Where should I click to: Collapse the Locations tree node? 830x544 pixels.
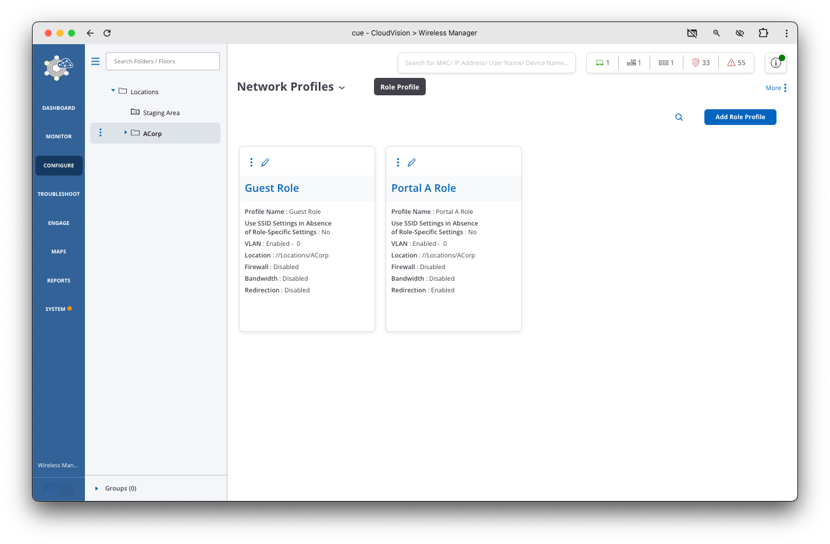[113, 91]
